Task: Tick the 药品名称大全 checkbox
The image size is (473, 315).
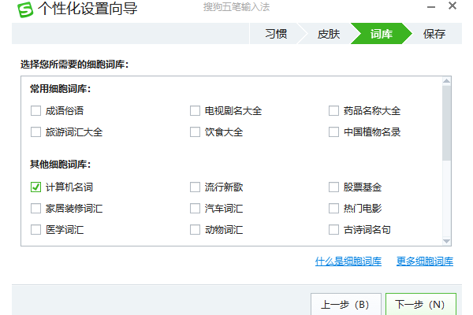Action: (x=334, y=111)
